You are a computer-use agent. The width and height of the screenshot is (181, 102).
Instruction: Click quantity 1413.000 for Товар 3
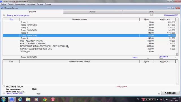coord(171,33)
